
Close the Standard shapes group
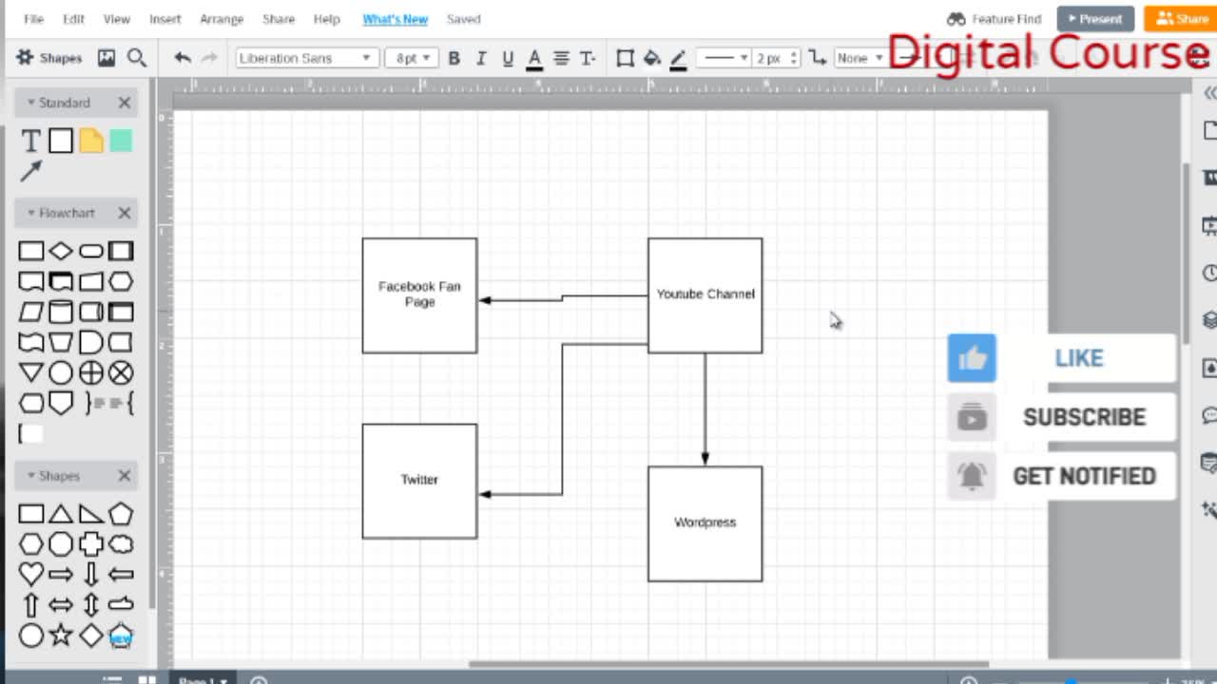[125, 103]
